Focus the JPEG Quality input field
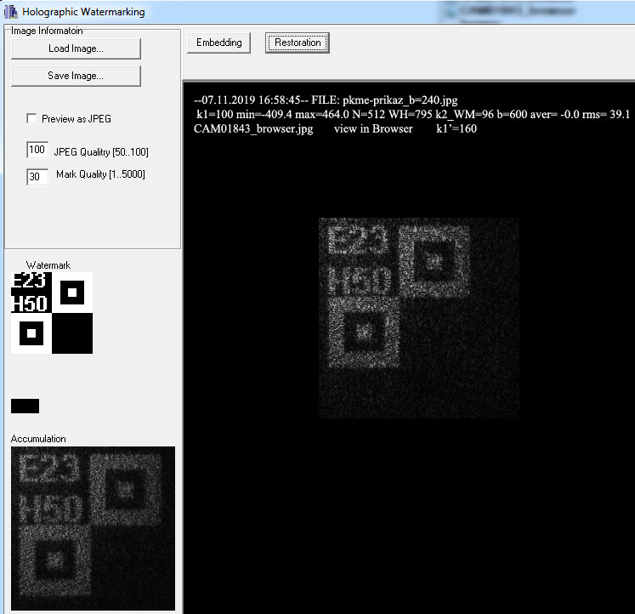Screen dimensions: 635x614 pos(37,150)
